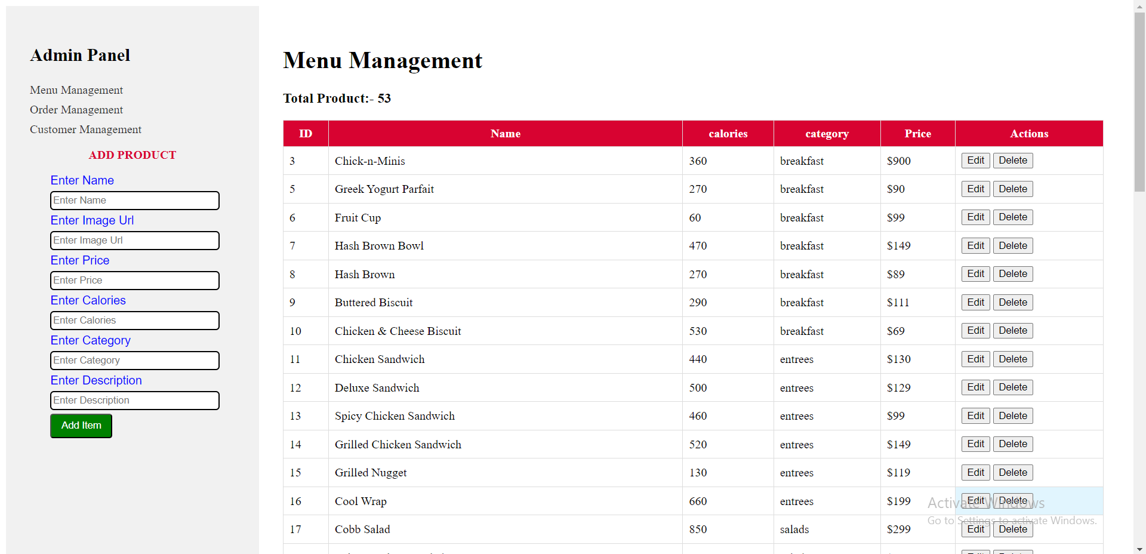Delete Buttered Biscuit item
The width and height of the screenshot is (1146, 554).
pos(1013,303)
